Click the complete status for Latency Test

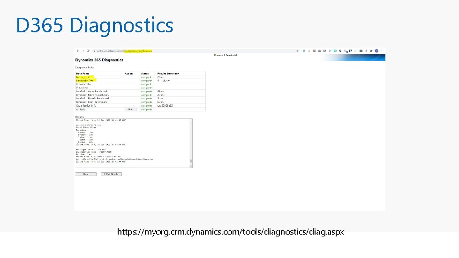pyautogui.click(x=146, y=77)
